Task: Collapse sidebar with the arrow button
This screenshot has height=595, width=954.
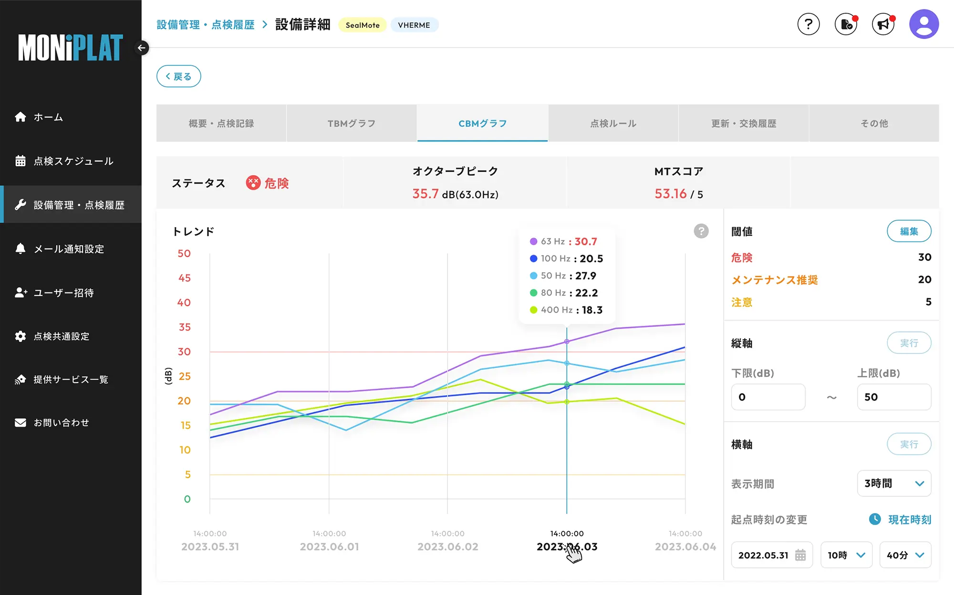Action: [142, 48]
